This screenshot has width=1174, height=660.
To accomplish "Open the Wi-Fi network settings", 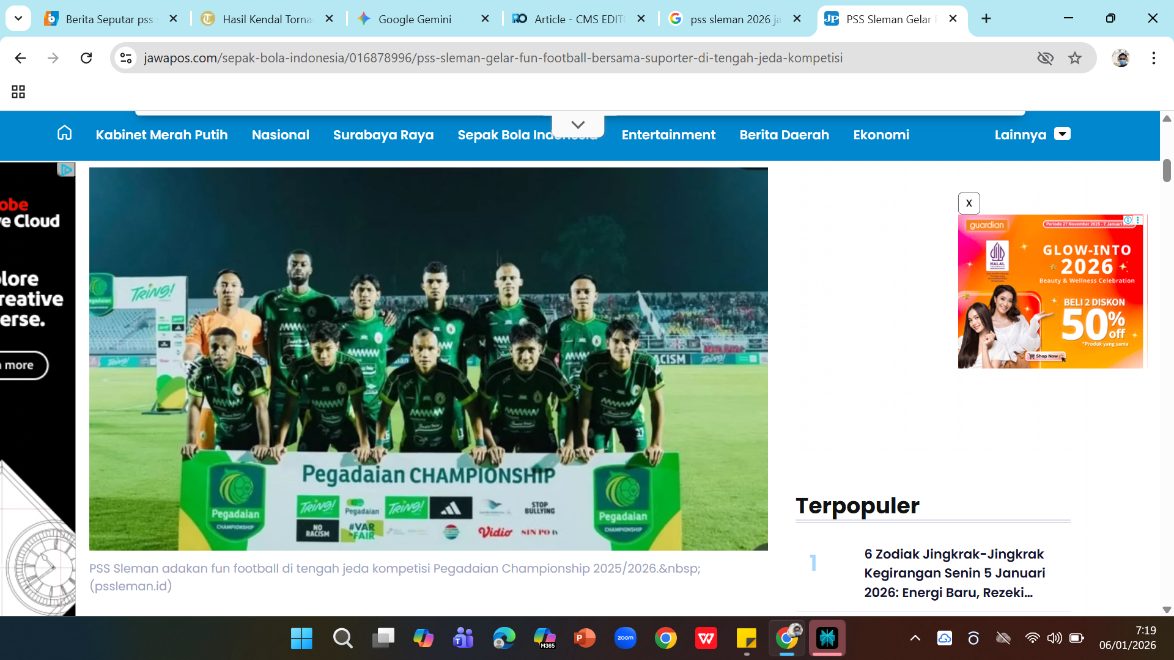I will [x=1032, y=639].
